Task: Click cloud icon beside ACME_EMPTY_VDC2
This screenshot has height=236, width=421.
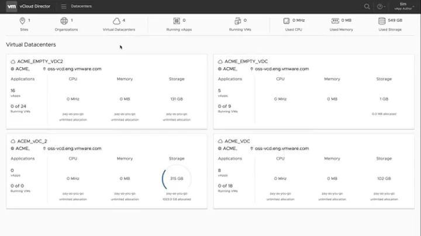Action: pyautogui.click(x=13, y=61)
